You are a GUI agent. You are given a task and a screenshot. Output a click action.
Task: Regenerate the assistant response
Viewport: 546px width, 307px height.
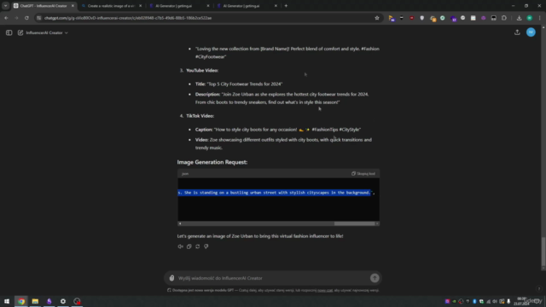pyautogui.click(x=197, y=246)
